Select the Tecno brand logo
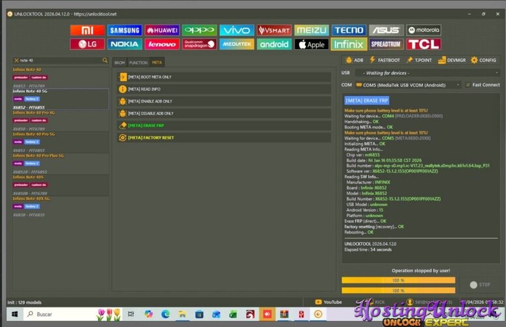The image size is (506, 327). 349,30
